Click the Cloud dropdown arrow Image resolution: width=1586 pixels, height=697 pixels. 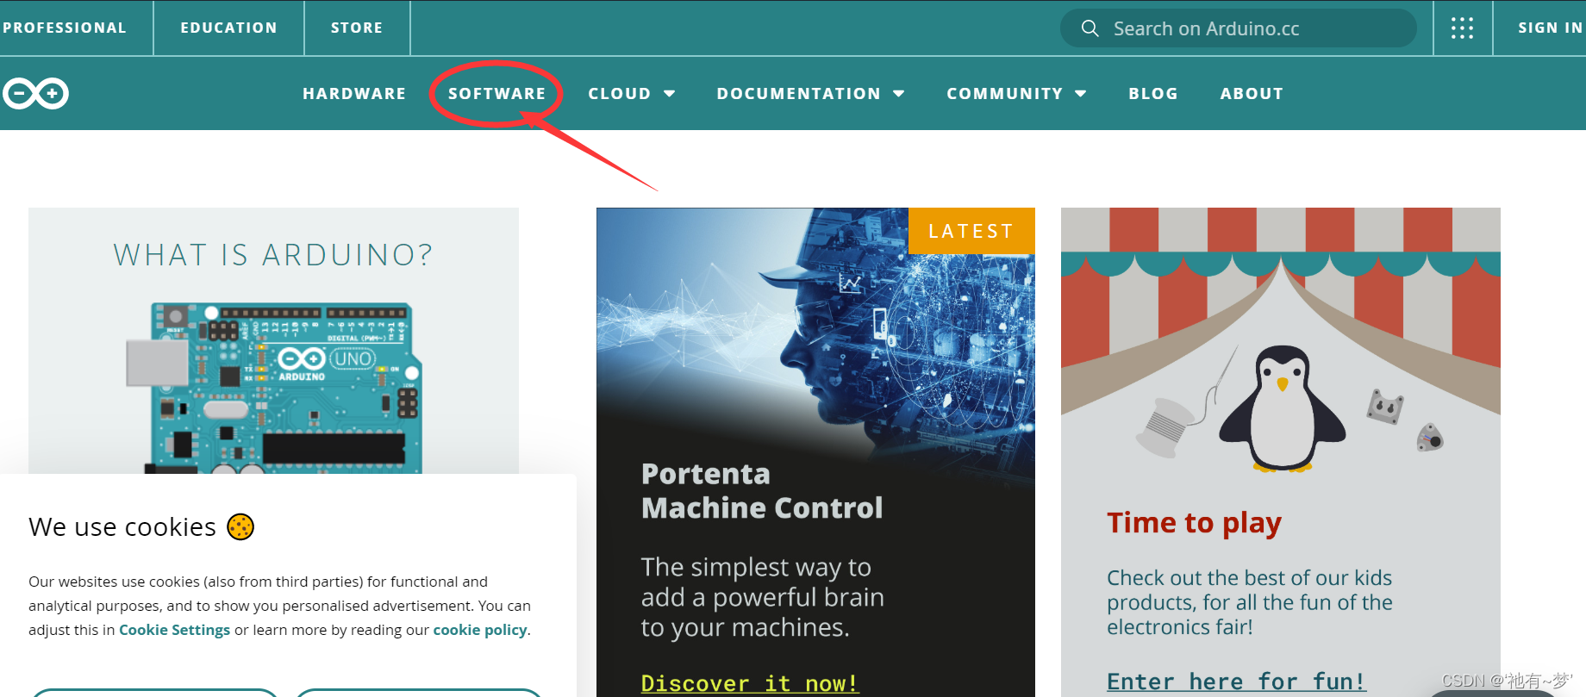point(669,93)
